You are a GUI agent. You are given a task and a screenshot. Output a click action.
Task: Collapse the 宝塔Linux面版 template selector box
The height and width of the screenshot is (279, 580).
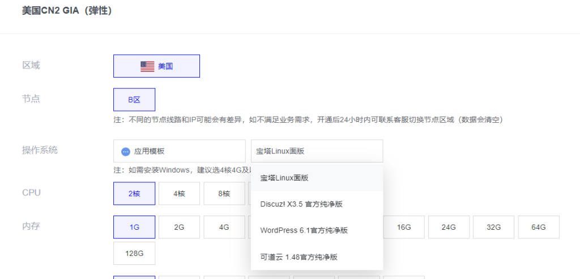(x=317, y=151)
